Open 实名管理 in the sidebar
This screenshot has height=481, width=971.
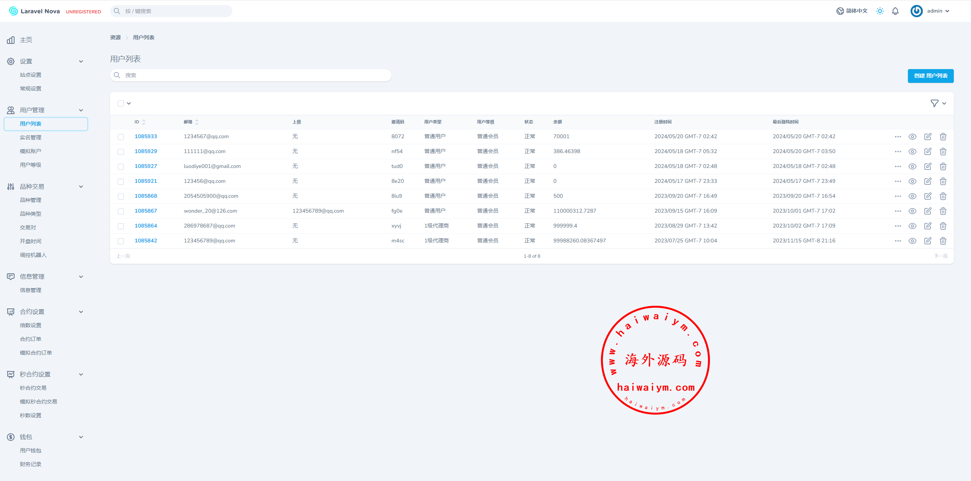31,137
